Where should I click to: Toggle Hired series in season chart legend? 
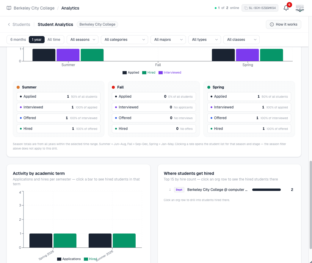(x=149, y=72)
